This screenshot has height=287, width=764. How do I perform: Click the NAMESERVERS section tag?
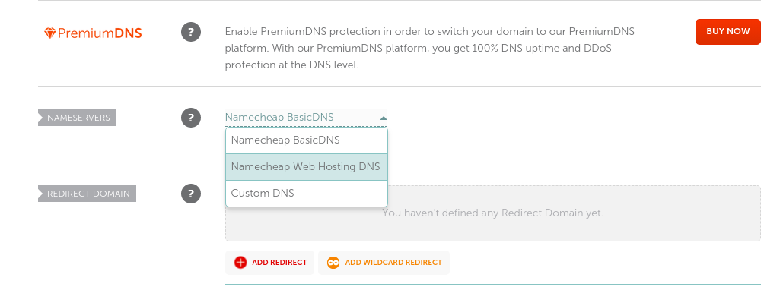77,118
